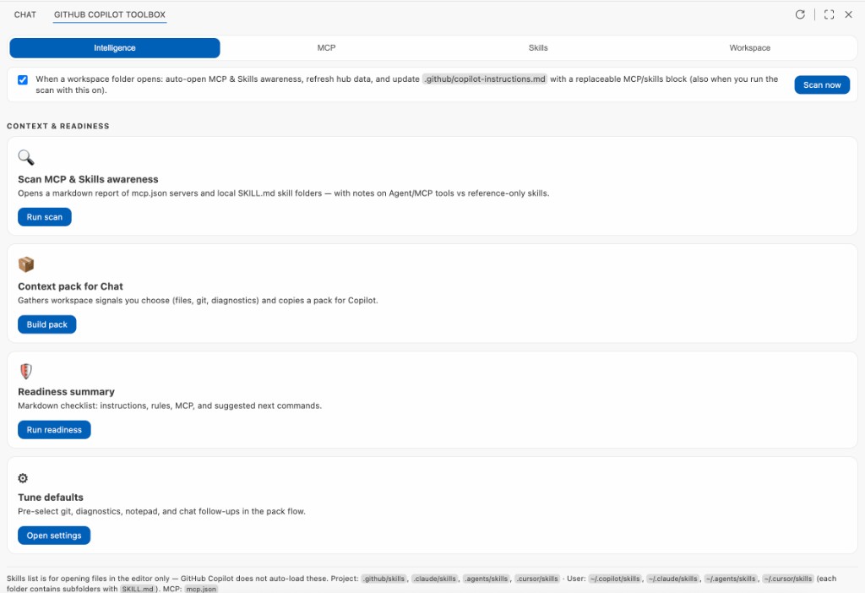
Task: Select the Intelligence tab
Action: coord(114,48)
